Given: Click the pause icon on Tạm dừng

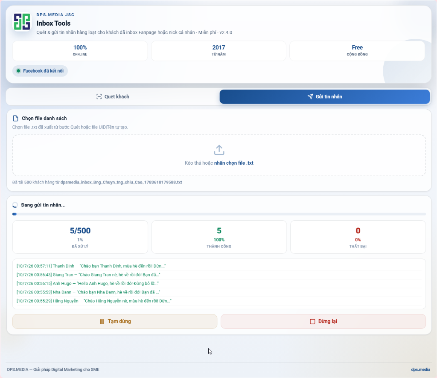Looking at the screenshot, I should (x=102, y=321).
